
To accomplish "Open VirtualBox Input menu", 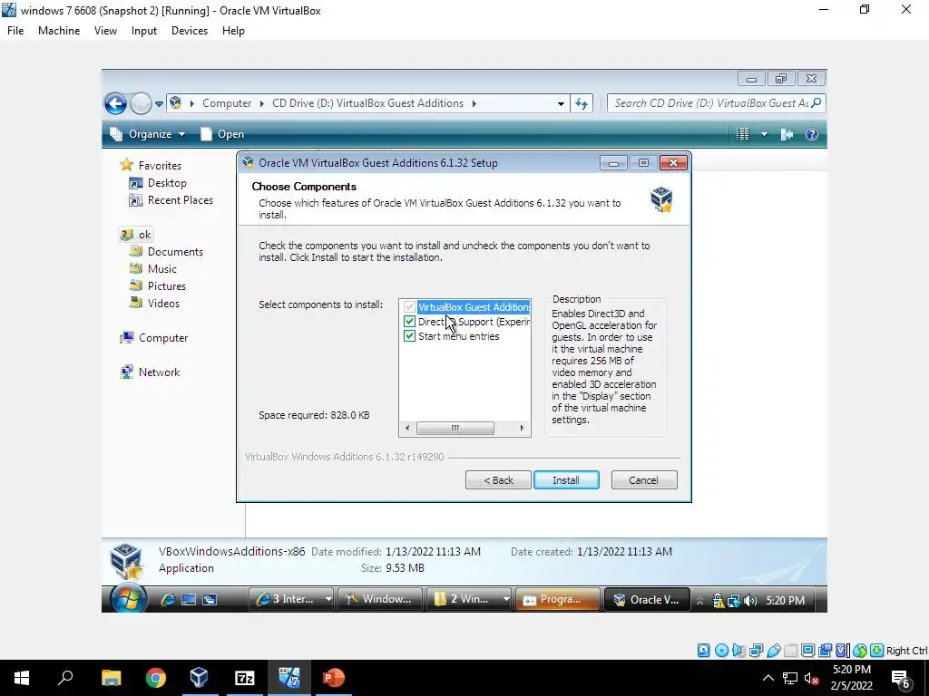I will 144,31.
